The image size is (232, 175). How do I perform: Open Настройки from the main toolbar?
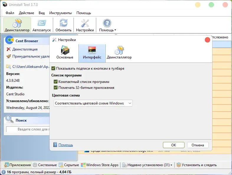[85, 25]
